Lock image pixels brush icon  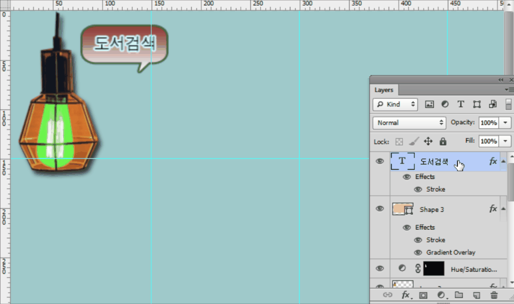point(414,141)
